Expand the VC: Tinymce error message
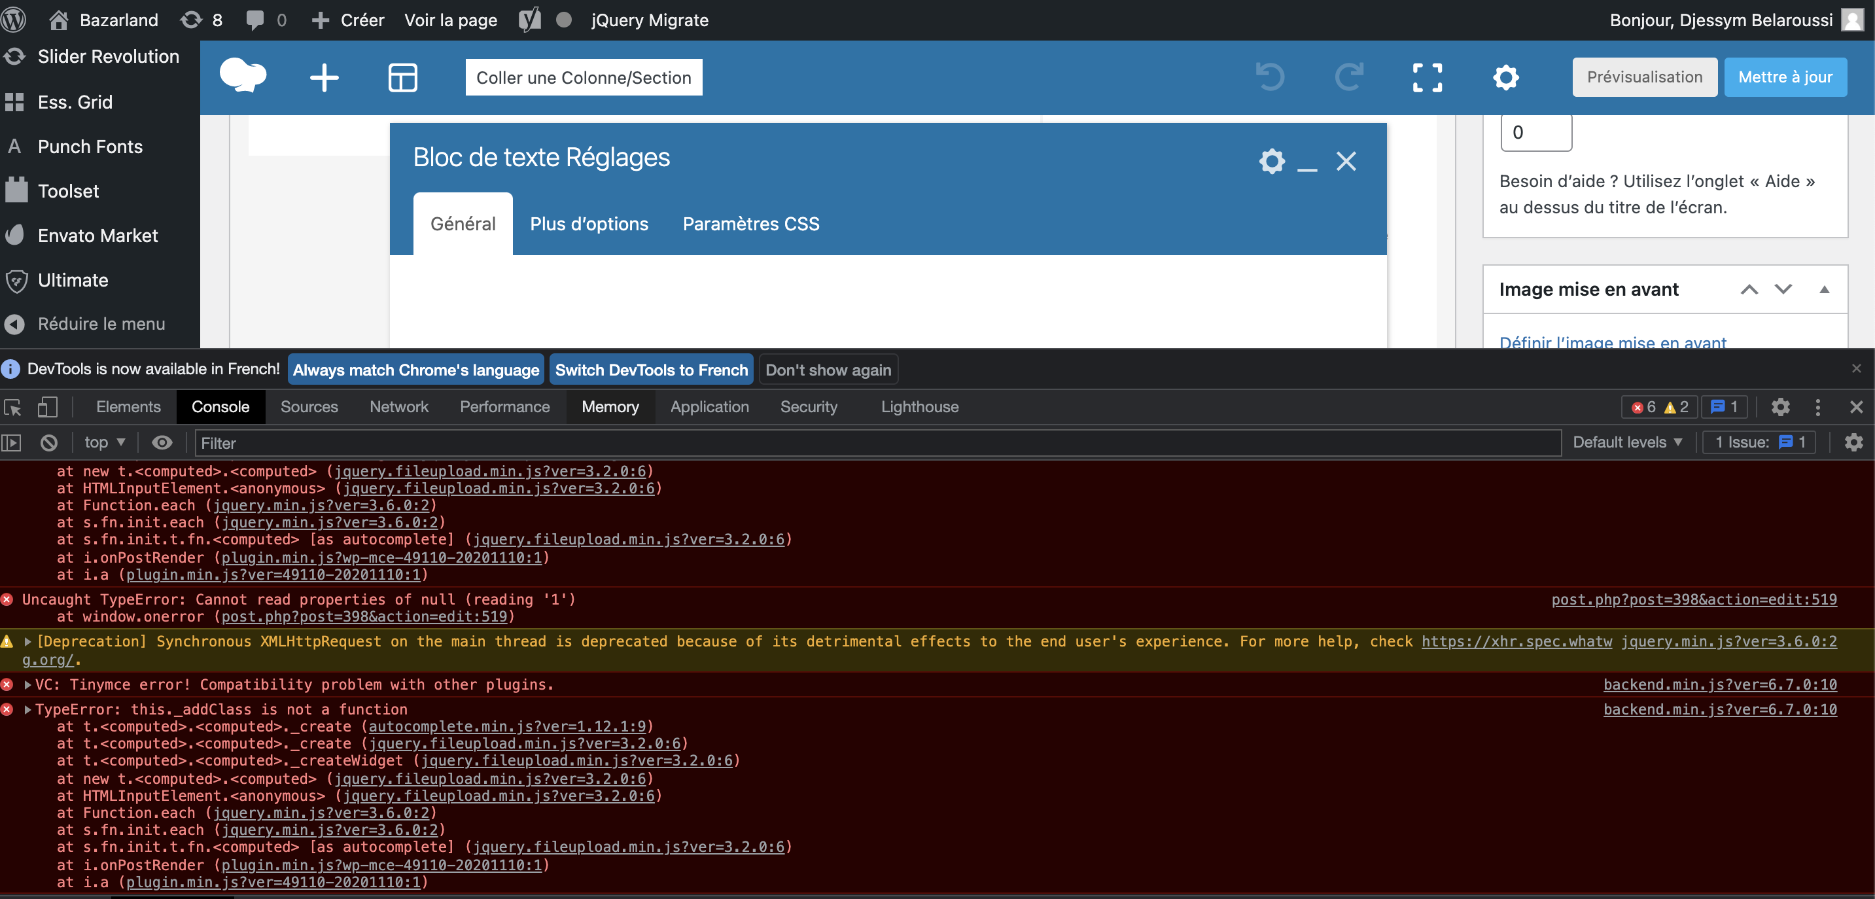 coord(27,684)
